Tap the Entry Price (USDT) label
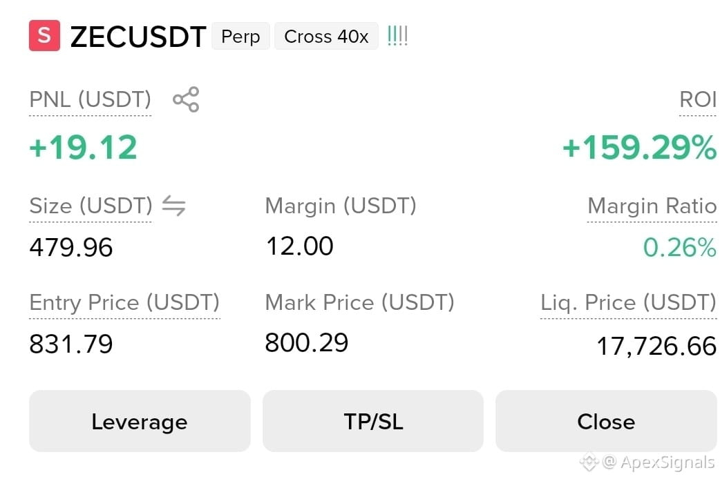Screen dimensions: 720x479 click(x=124, y=303)
